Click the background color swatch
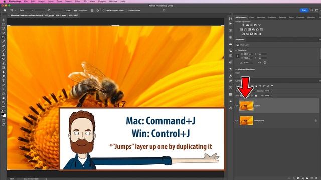The width and height of the screenshot is (321, 180). [4, 116]
